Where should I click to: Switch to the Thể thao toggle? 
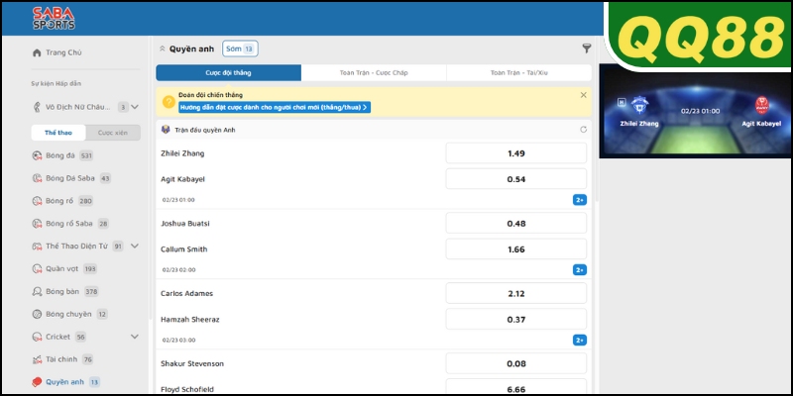pos(57,133)
